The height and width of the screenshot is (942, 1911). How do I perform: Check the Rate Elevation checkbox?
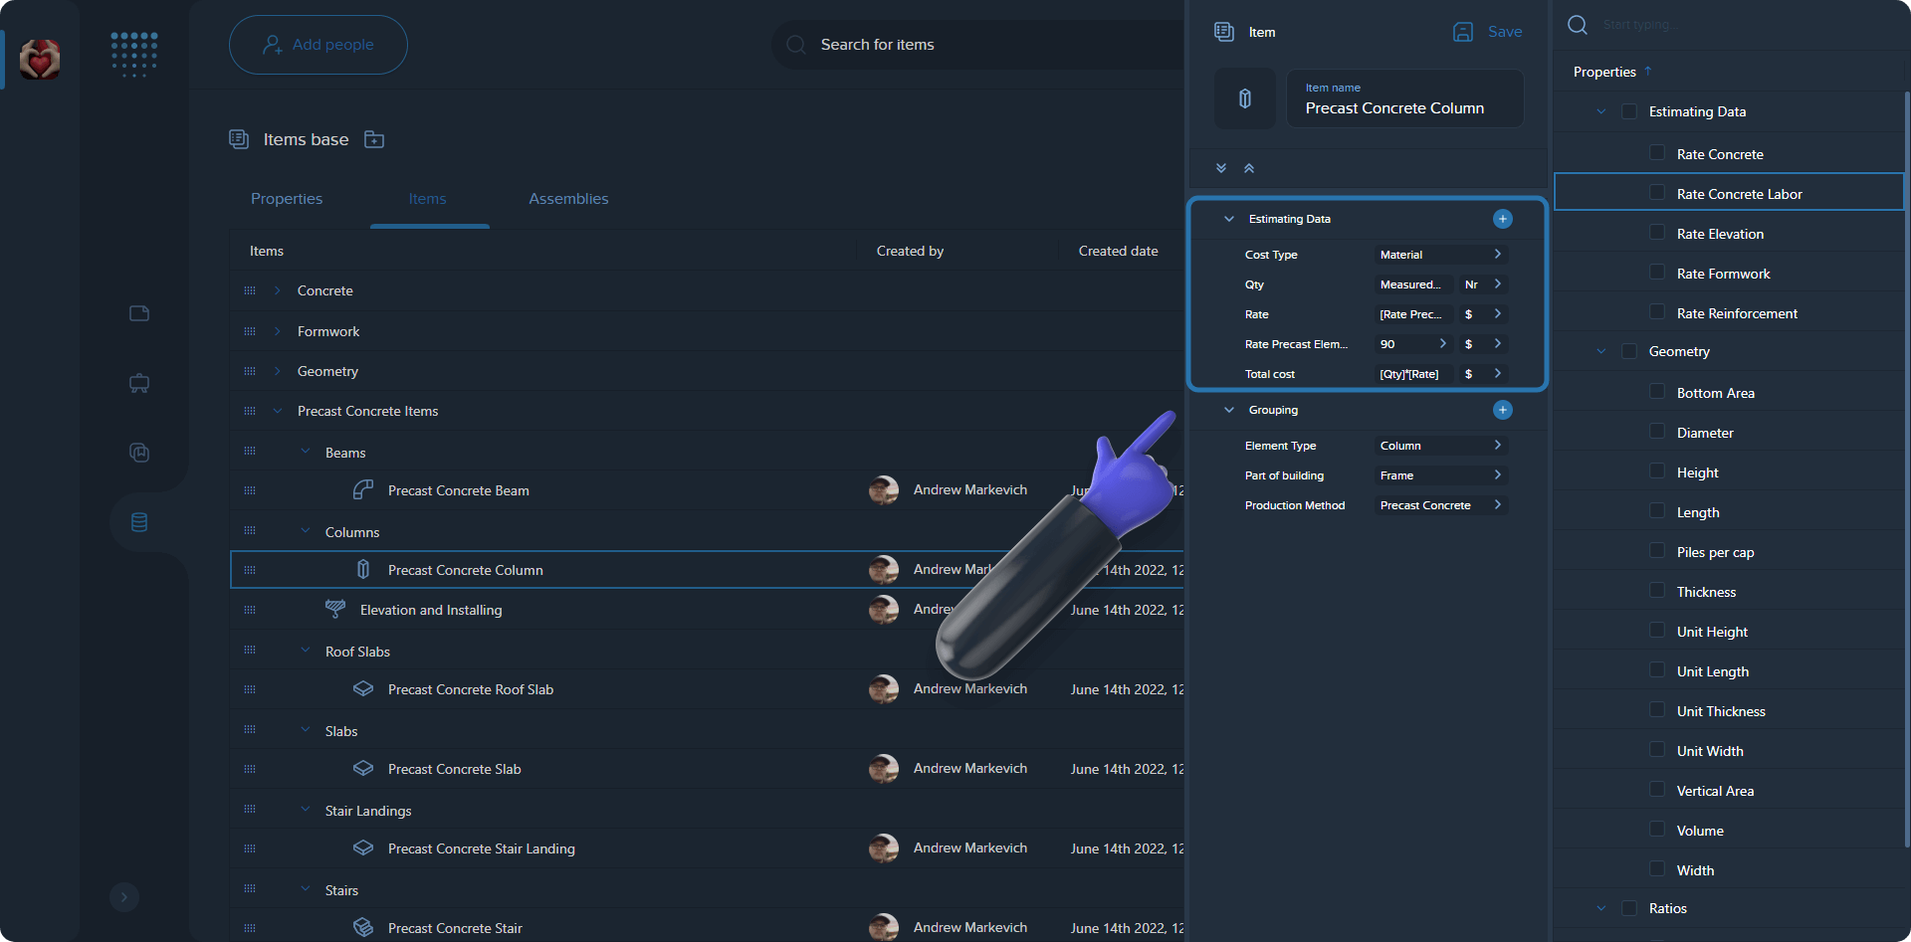[1657, 232]
